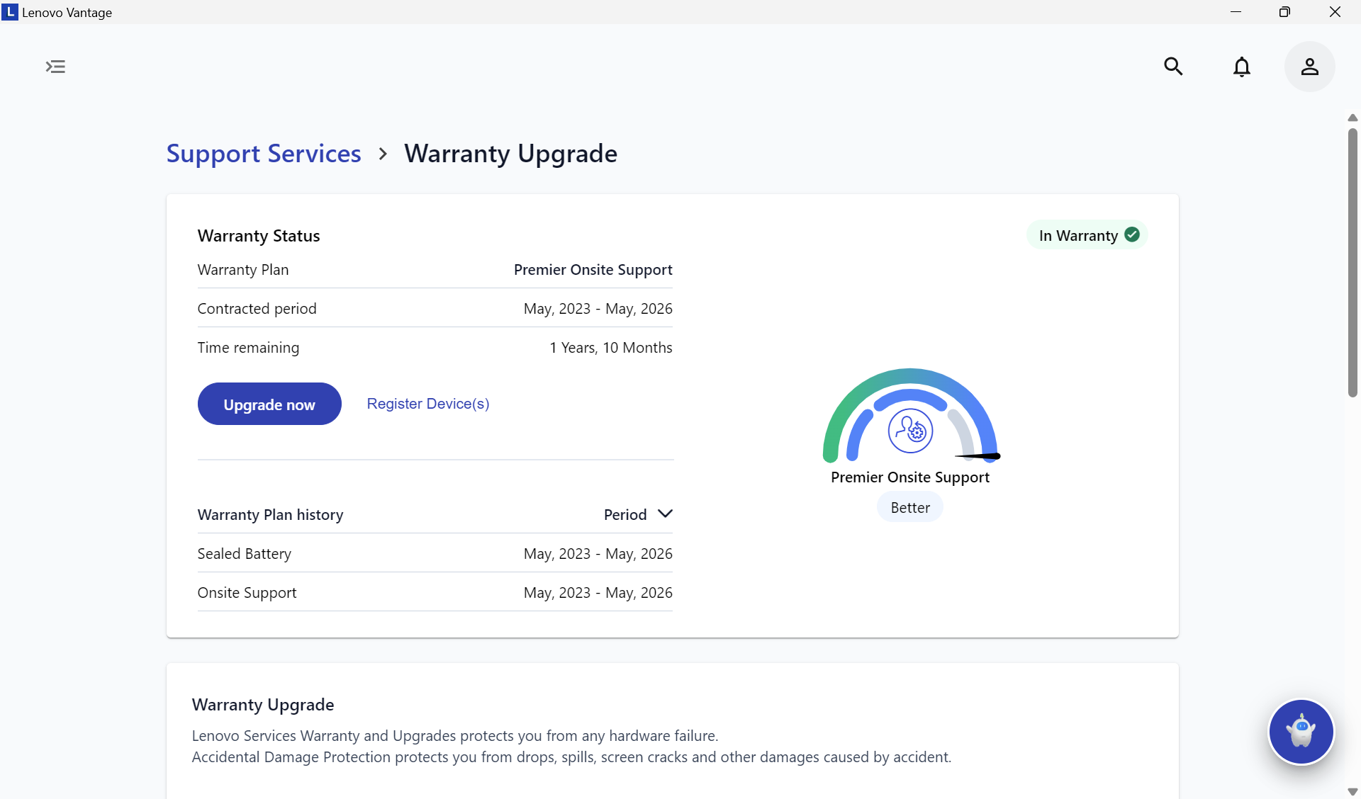Navigate back via Support Services breadcrumb
1361x799 pixels.
point(264,154)
